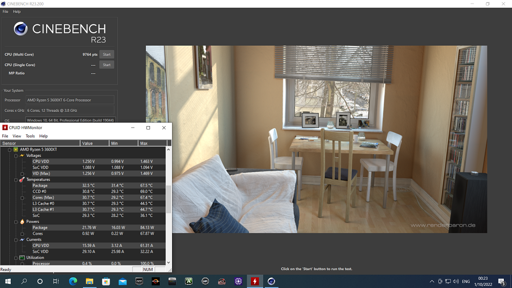Screen dimensions: 512x288
Task: Click the Processor field in Cinebench
Action: click(70, 100)
